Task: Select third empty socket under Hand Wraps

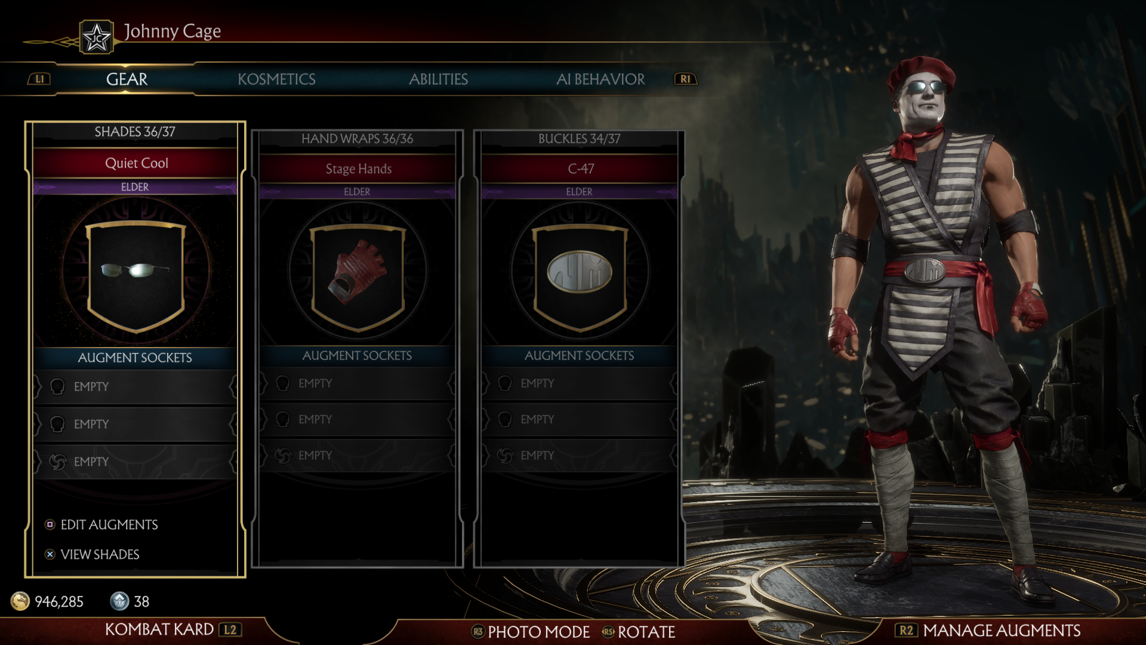Action: point(357,455)
